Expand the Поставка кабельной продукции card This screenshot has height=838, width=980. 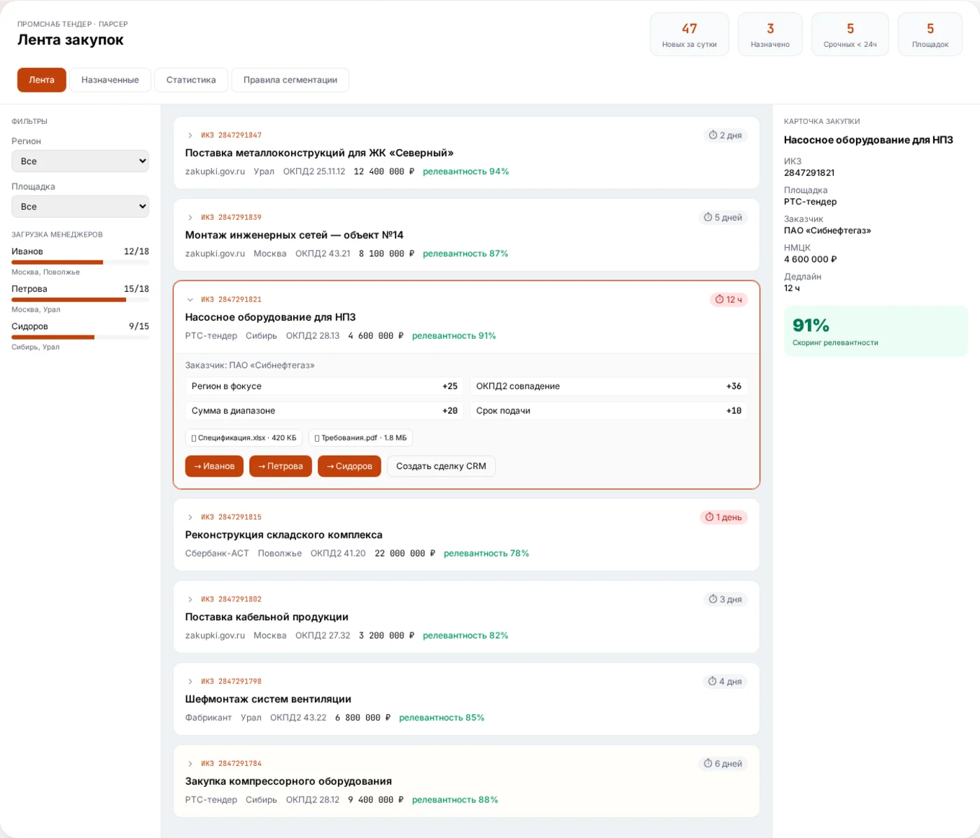[x=190, y=599]
